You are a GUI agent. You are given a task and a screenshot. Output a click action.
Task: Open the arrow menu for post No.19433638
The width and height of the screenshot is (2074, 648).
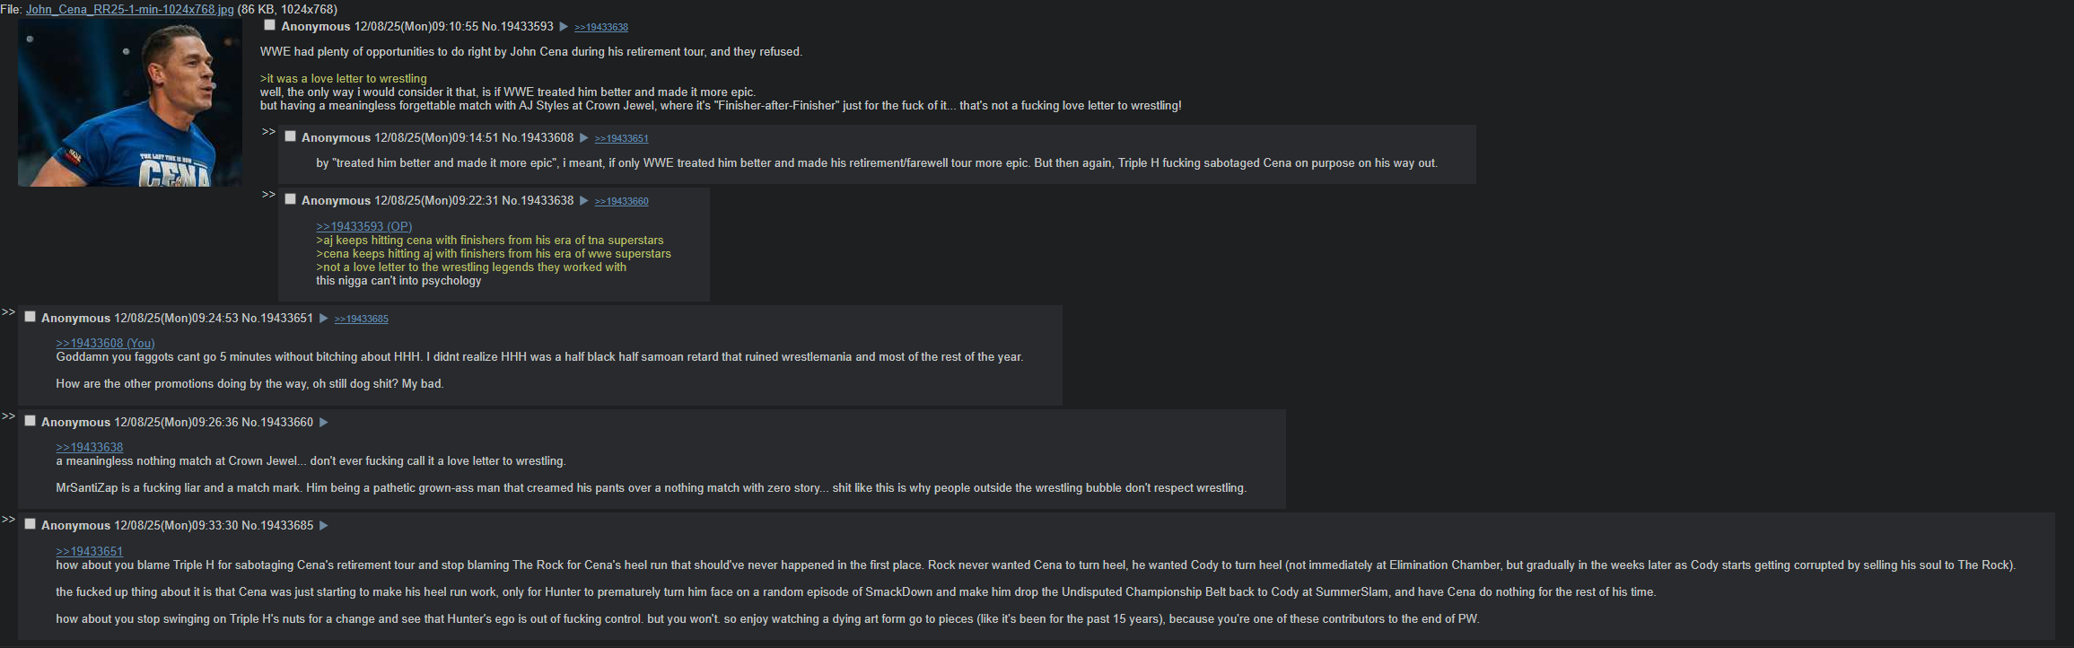tap(583, 201)
